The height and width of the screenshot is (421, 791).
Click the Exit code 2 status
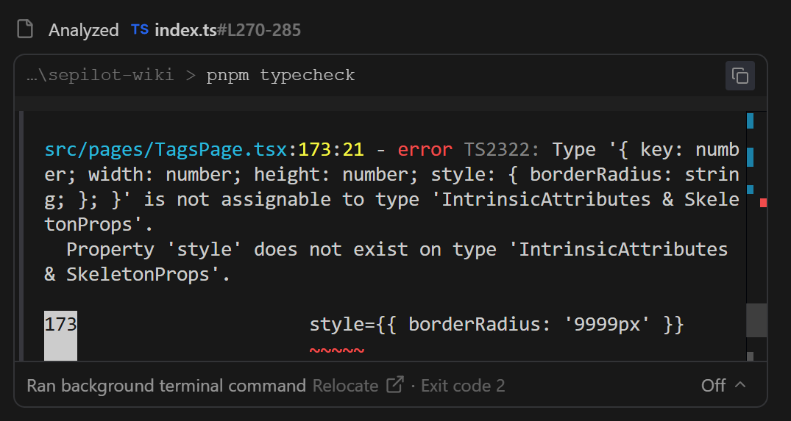(x=463, y=385)
